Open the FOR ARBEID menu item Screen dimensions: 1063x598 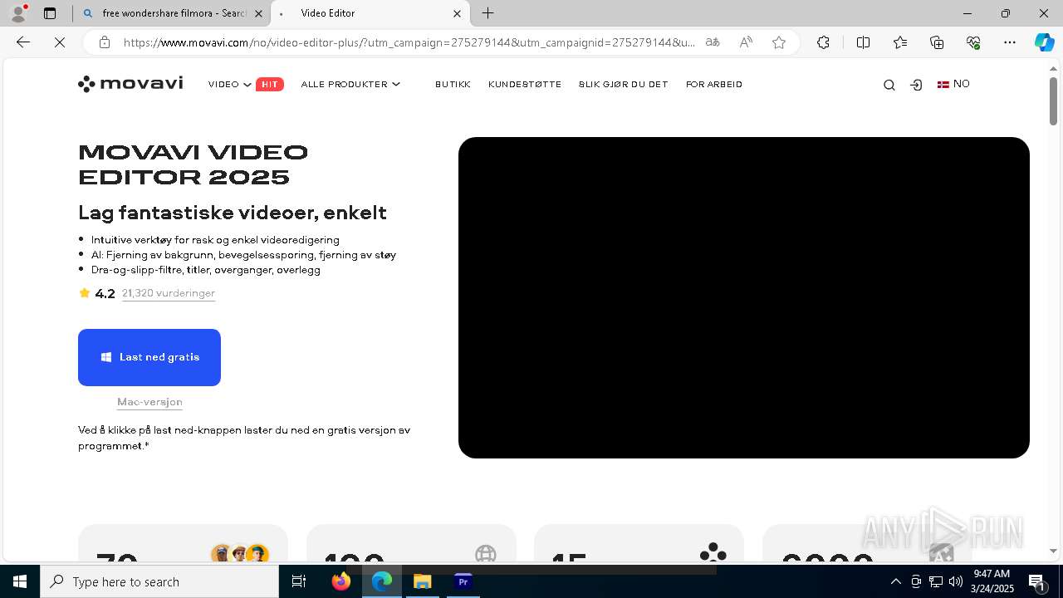[714, 84]
